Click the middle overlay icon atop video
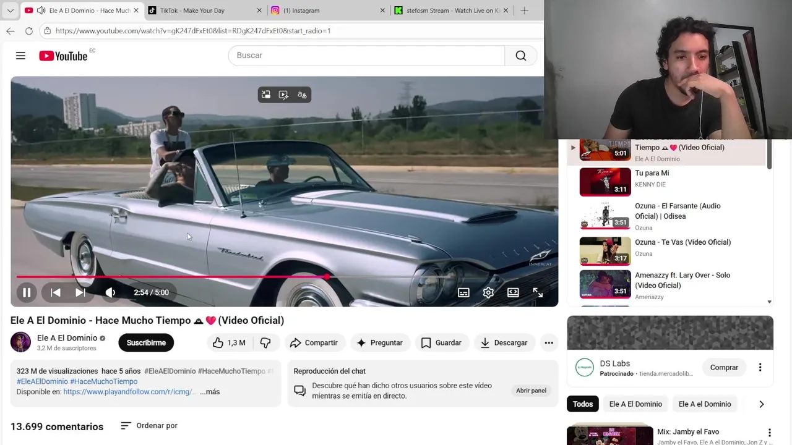The height and width of the screenshot is (445, 792). (x=283, y=95)
